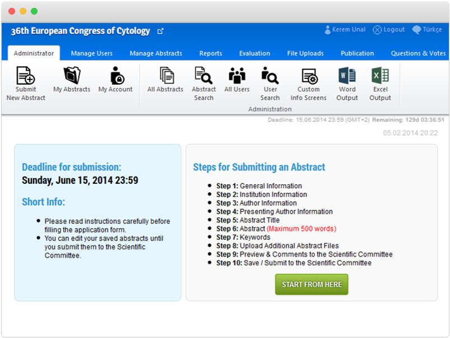Click the 'Step 2: Institution Information' text
The image size is (450, 338).
(x=262, y=195)
